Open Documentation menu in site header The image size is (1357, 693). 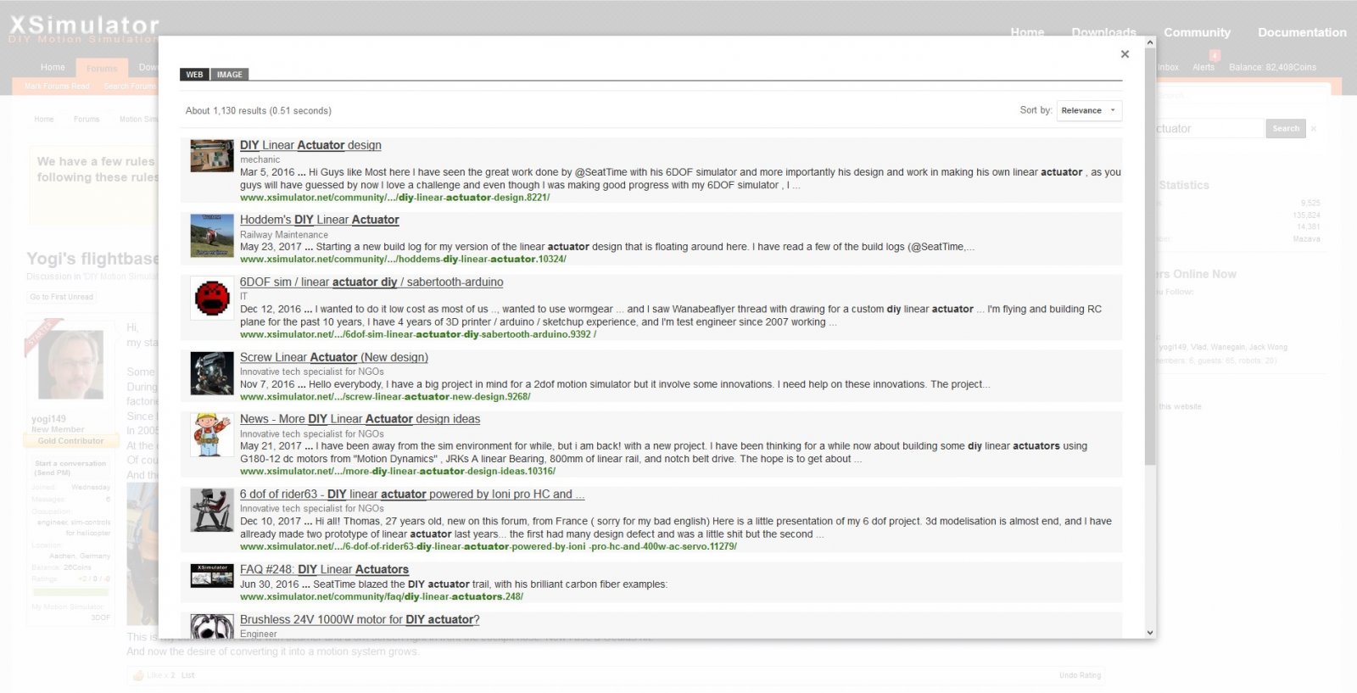(x=1302, y=32)
